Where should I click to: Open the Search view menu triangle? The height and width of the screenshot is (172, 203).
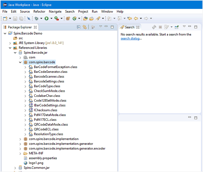point(184,26)
